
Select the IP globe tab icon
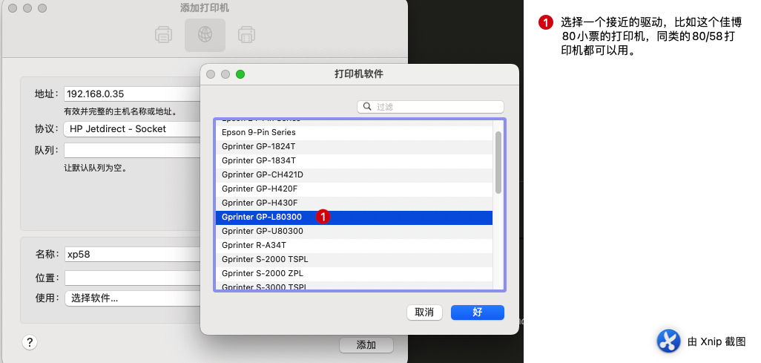tap(205, 34)
